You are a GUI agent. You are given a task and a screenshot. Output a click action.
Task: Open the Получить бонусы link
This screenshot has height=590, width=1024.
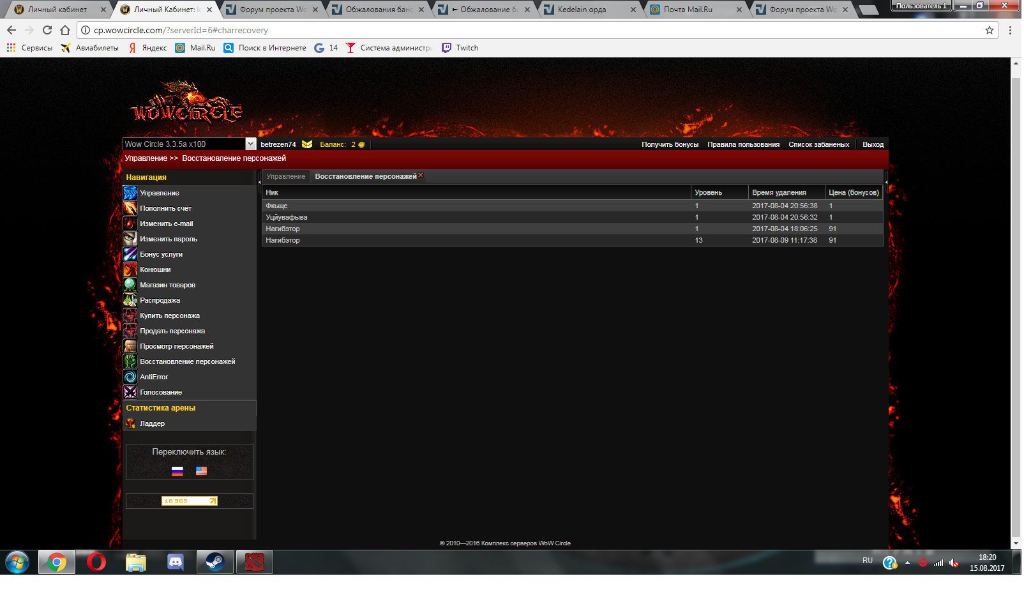click(x=670, y=144)
